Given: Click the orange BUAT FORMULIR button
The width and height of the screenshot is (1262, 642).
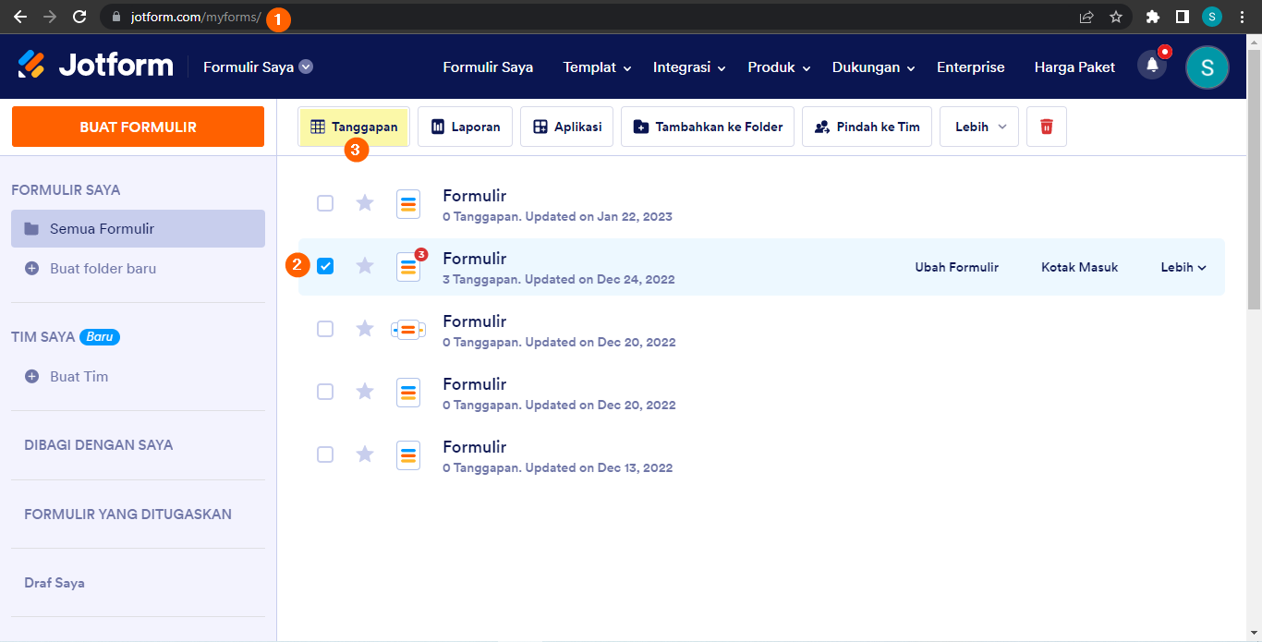Looking at the screenshot, I should (x=137, y=126).
